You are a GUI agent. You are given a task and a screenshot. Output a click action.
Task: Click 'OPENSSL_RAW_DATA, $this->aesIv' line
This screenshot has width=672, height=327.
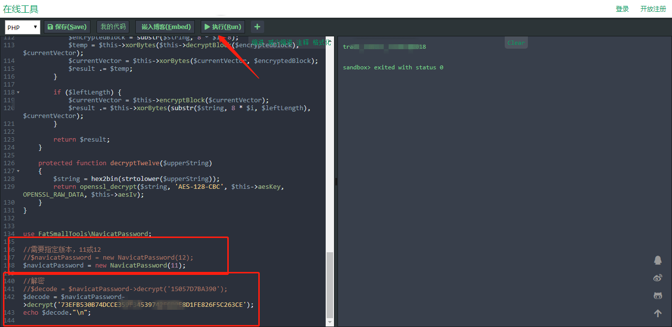click(84, 195)
